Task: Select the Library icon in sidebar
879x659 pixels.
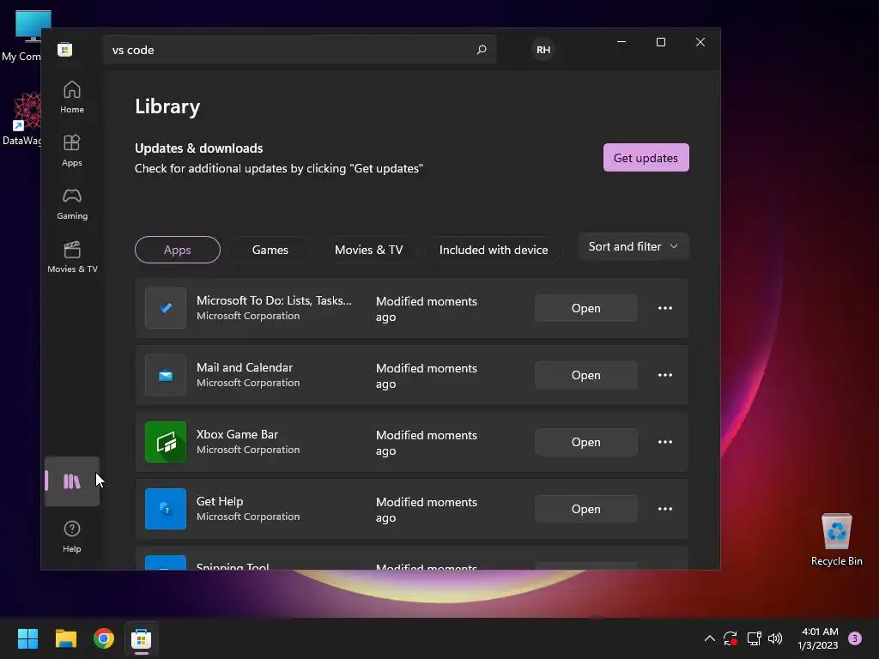Action: coord(72,481)
